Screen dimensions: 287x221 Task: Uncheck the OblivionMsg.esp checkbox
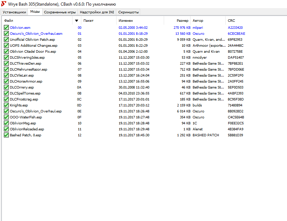tap(6, 123)
